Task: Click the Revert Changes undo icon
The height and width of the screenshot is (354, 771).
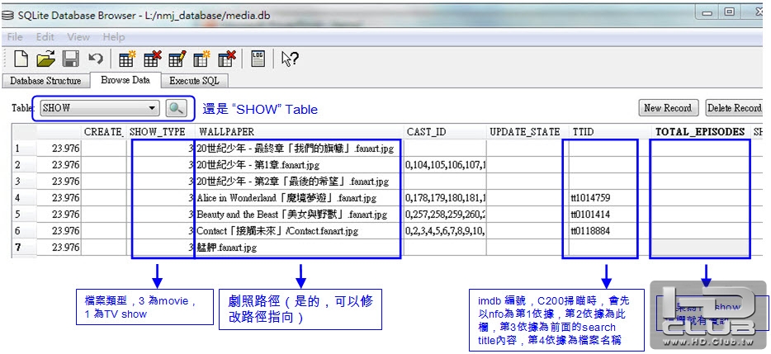Action: (x=96, y=59)
